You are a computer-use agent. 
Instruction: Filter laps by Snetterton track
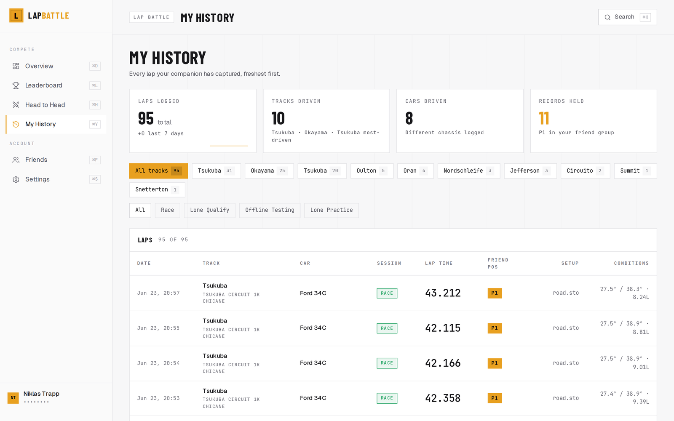[157, 190]
